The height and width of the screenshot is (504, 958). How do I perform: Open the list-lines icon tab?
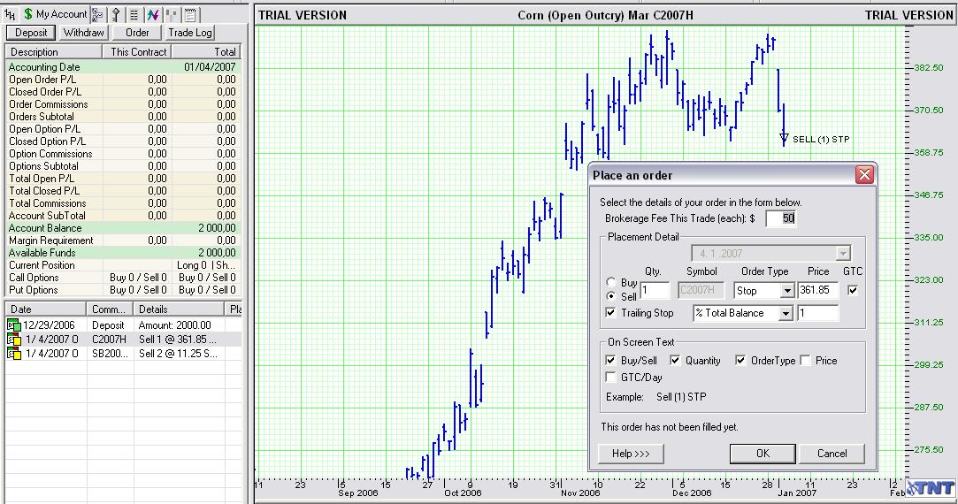click(134, 15)
